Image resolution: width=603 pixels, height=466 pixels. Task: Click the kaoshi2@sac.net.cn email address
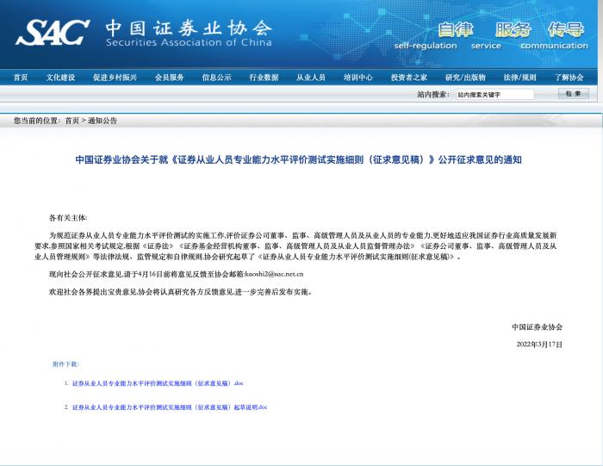coord(274,274)
